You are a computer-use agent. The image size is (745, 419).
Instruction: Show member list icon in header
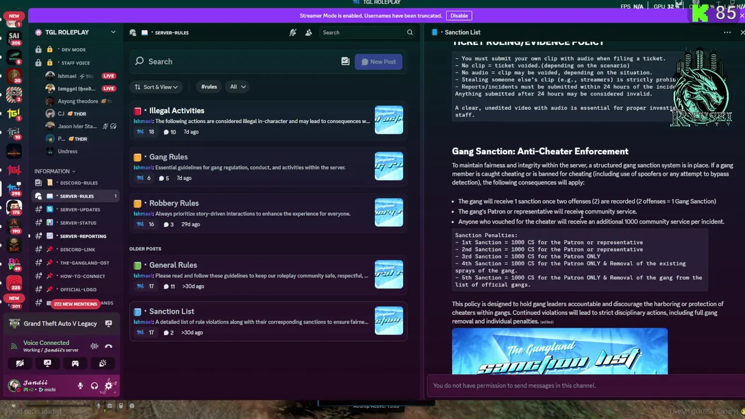coord(308,33)
